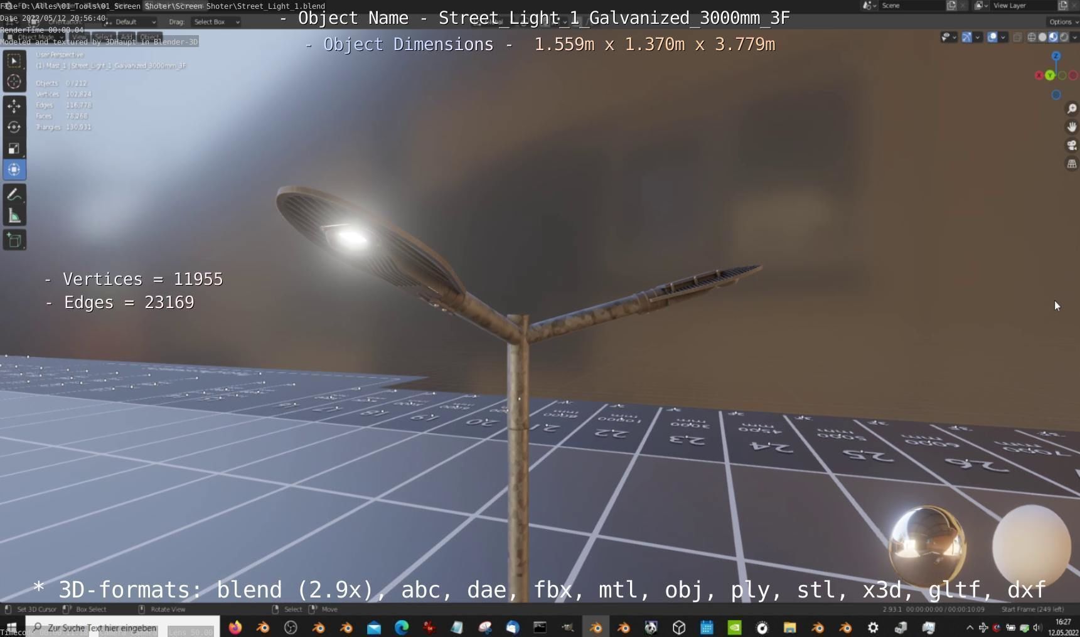
Task: Switch to Wireframe viewport shading
Action: point(1032,38)
